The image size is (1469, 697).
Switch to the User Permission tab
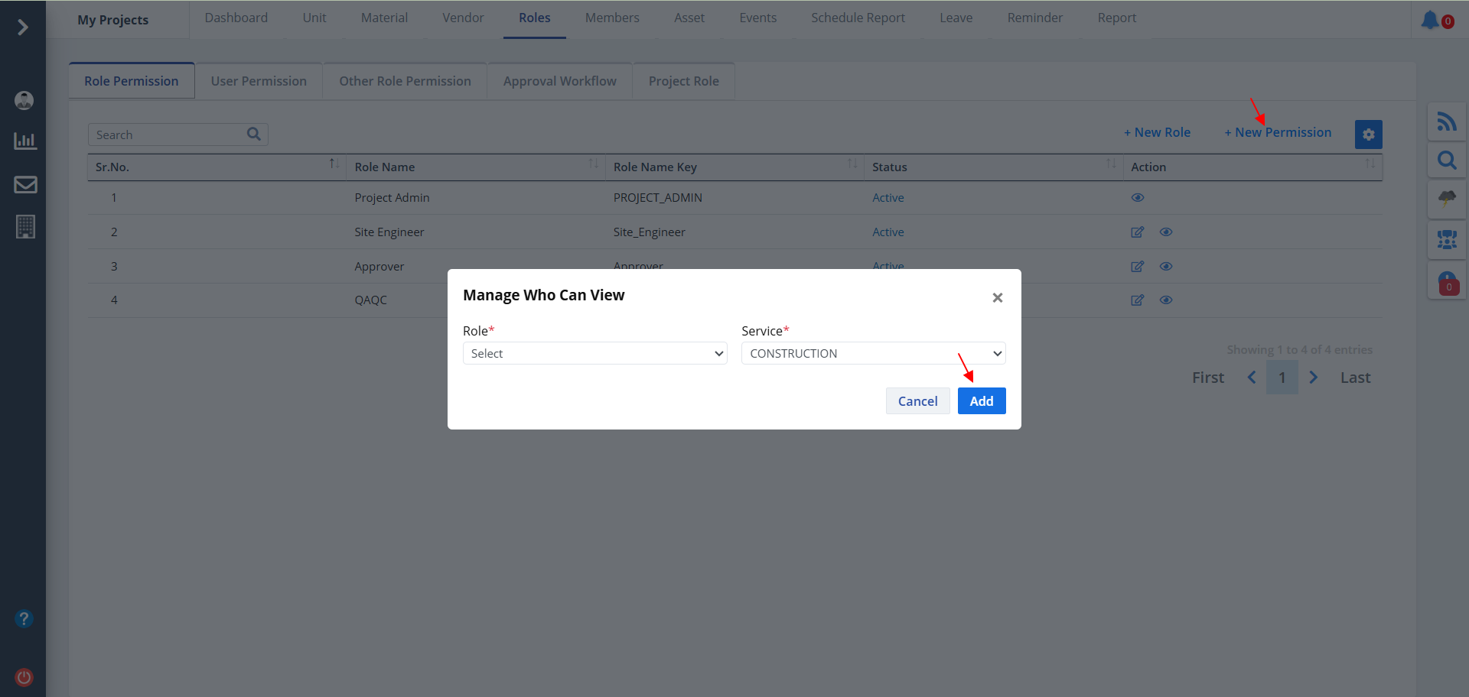259,81
